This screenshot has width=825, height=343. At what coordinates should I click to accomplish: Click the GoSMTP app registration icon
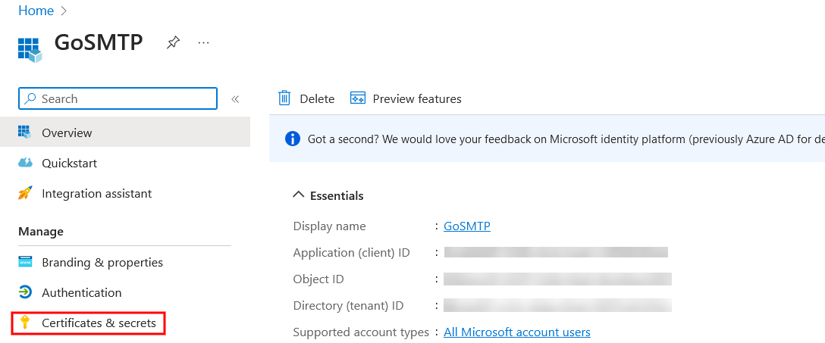30,50
